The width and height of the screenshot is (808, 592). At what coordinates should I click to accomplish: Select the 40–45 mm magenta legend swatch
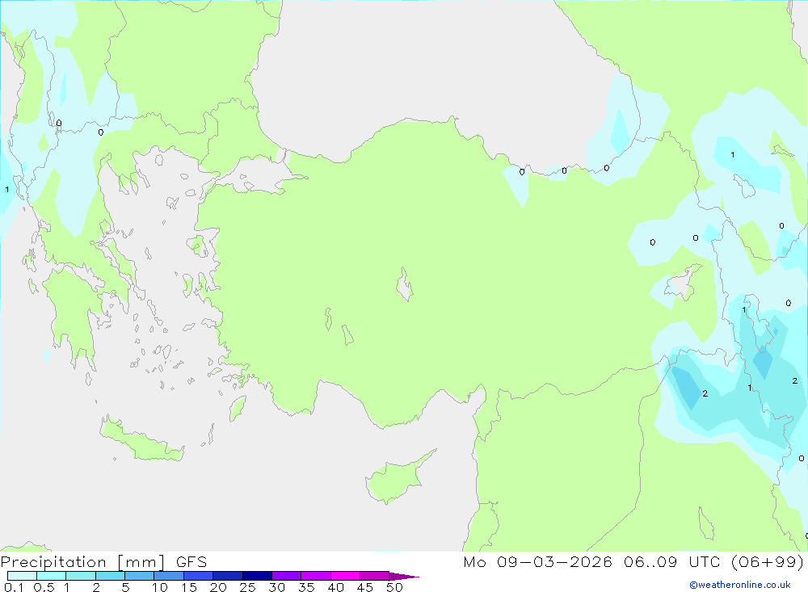pos(345,576)
